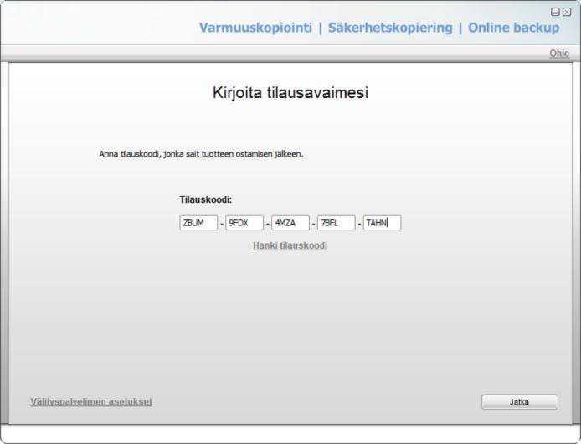The image size is (581, 444).
Task: Open the Ohje help link
Action: [559, 54]
